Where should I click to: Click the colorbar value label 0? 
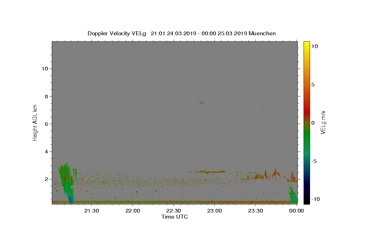313,123
